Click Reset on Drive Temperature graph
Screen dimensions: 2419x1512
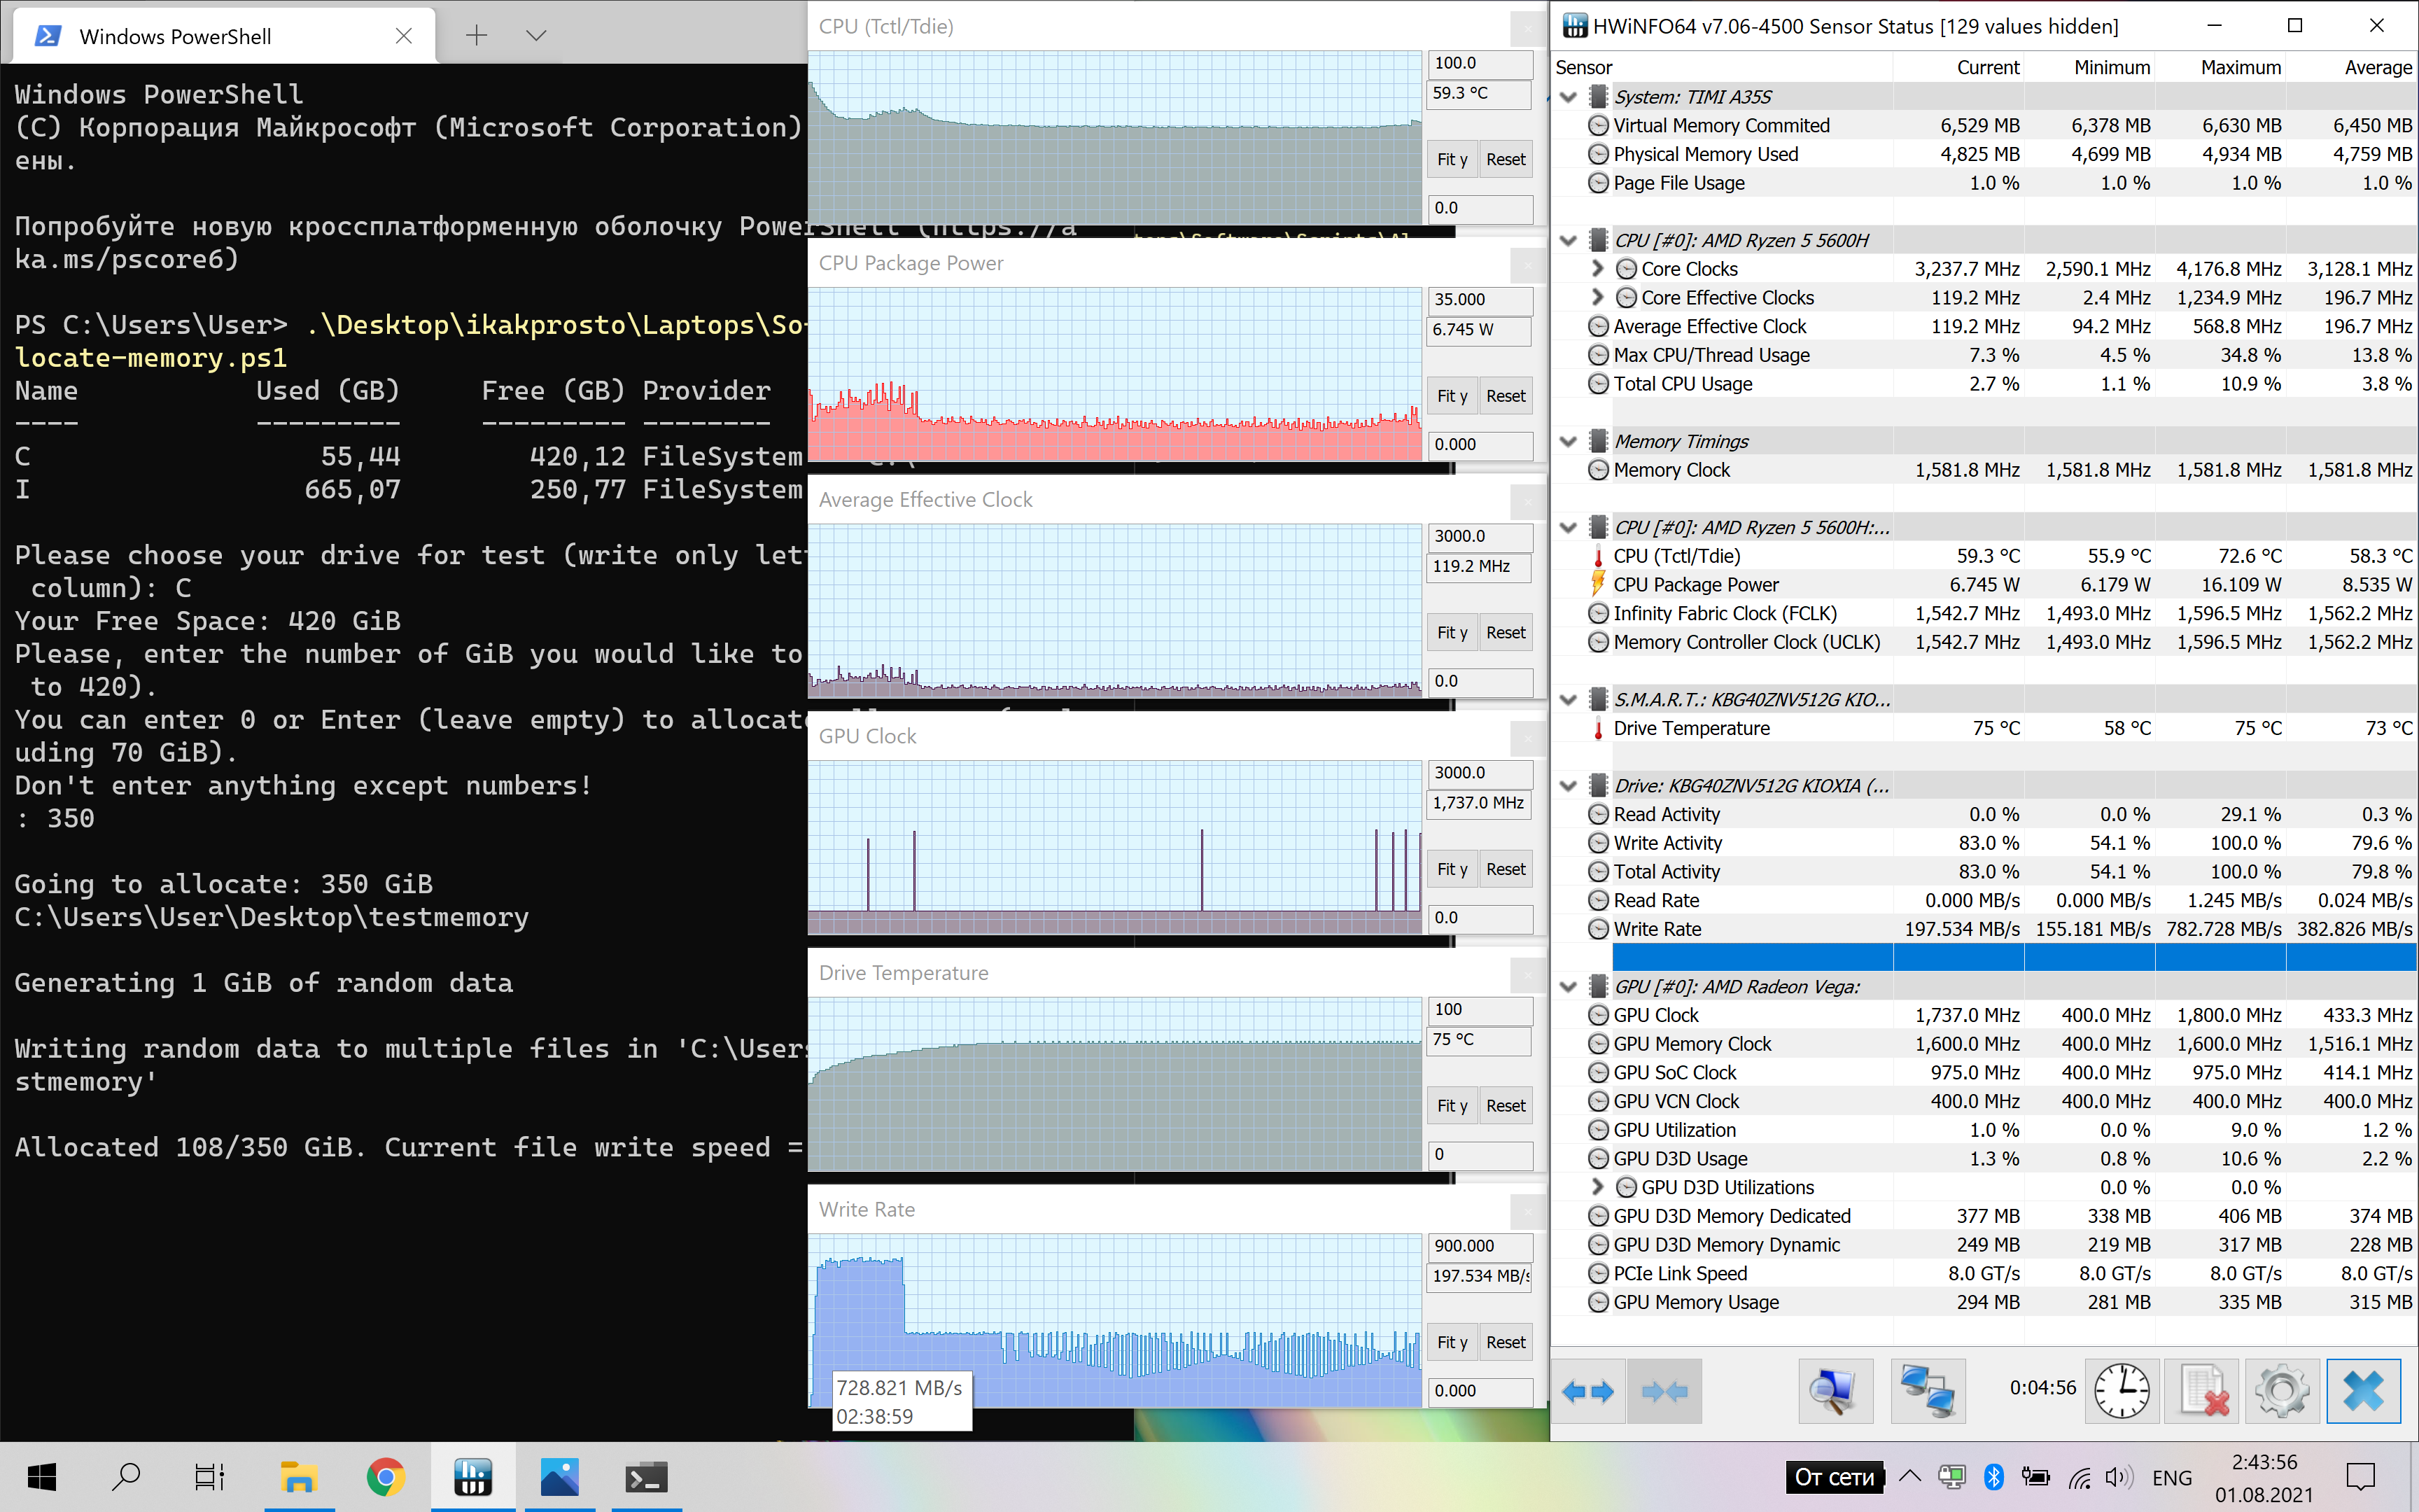(1506, 1106)
